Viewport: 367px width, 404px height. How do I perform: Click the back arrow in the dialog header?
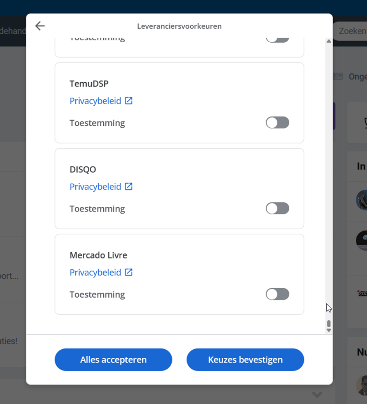tap(40, 26)
